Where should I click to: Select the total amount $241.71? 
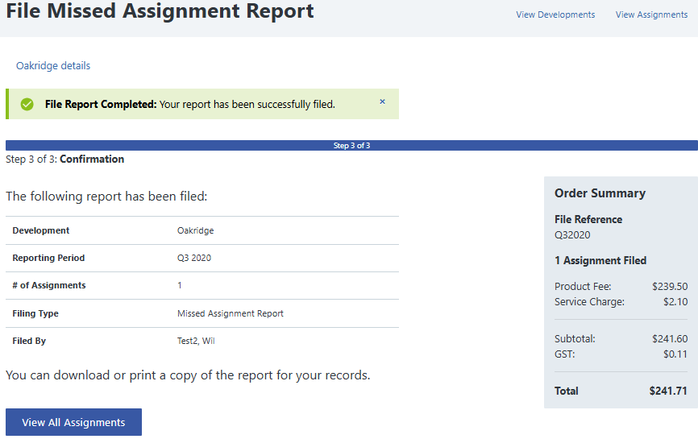click(667, 391)
